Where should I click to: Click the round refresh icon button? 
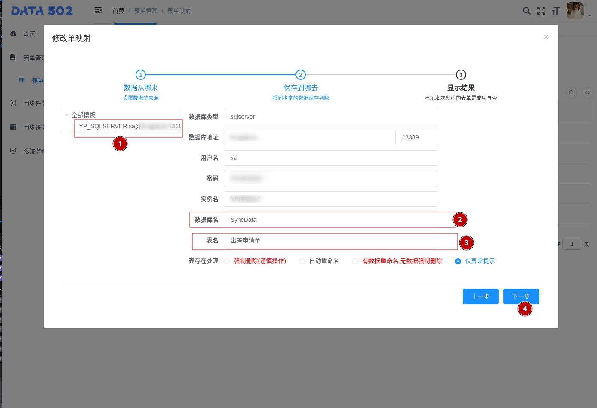pyautogui.click(x=587, y=92)
